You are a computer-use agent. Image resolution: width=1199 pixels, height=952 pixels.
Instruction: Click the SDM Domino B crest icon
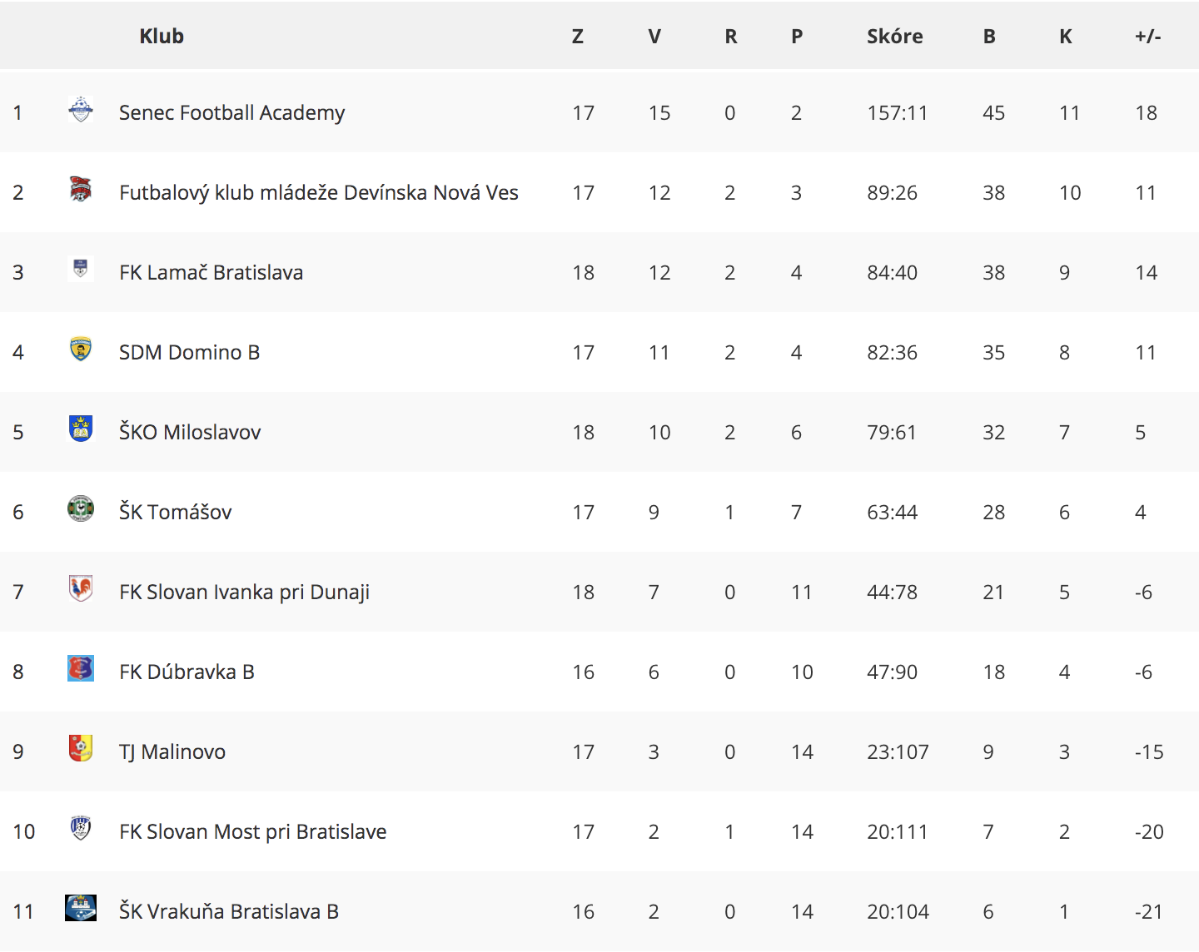point(81,349)
